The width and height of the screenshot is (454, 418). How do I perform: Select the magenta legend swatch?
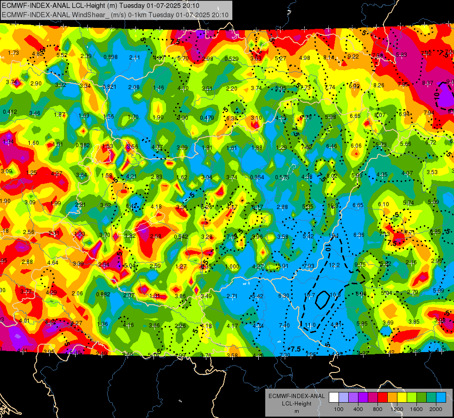point(373,398)
